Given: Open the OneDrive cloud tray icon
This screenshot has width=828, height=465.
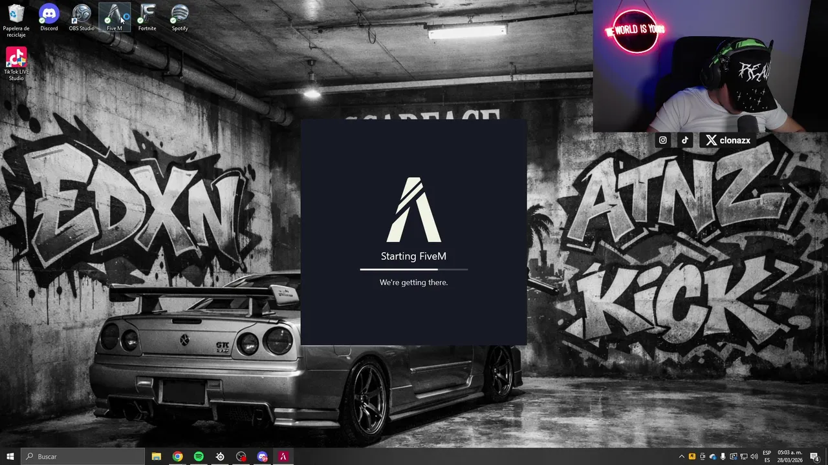Looking at the screenshot, I should (x=713, y=457).
